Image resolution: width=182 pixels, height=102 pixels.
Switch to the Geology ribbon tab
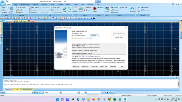click(36, 5)
